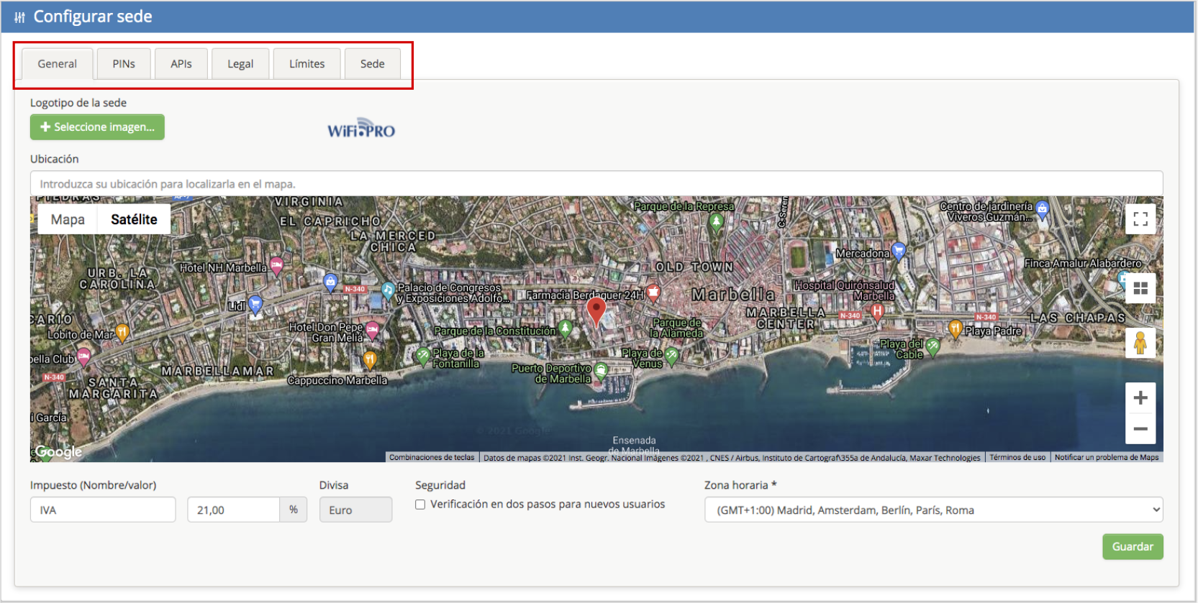1198x603 pixels.
Task: Open the PINs tab
Action: coord(124,64)
